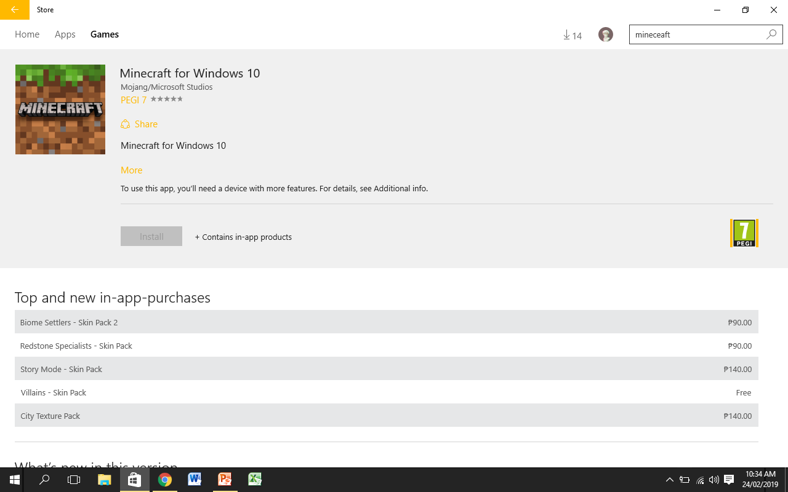
Task: Show hidden system tray icons
Action: 670,480
